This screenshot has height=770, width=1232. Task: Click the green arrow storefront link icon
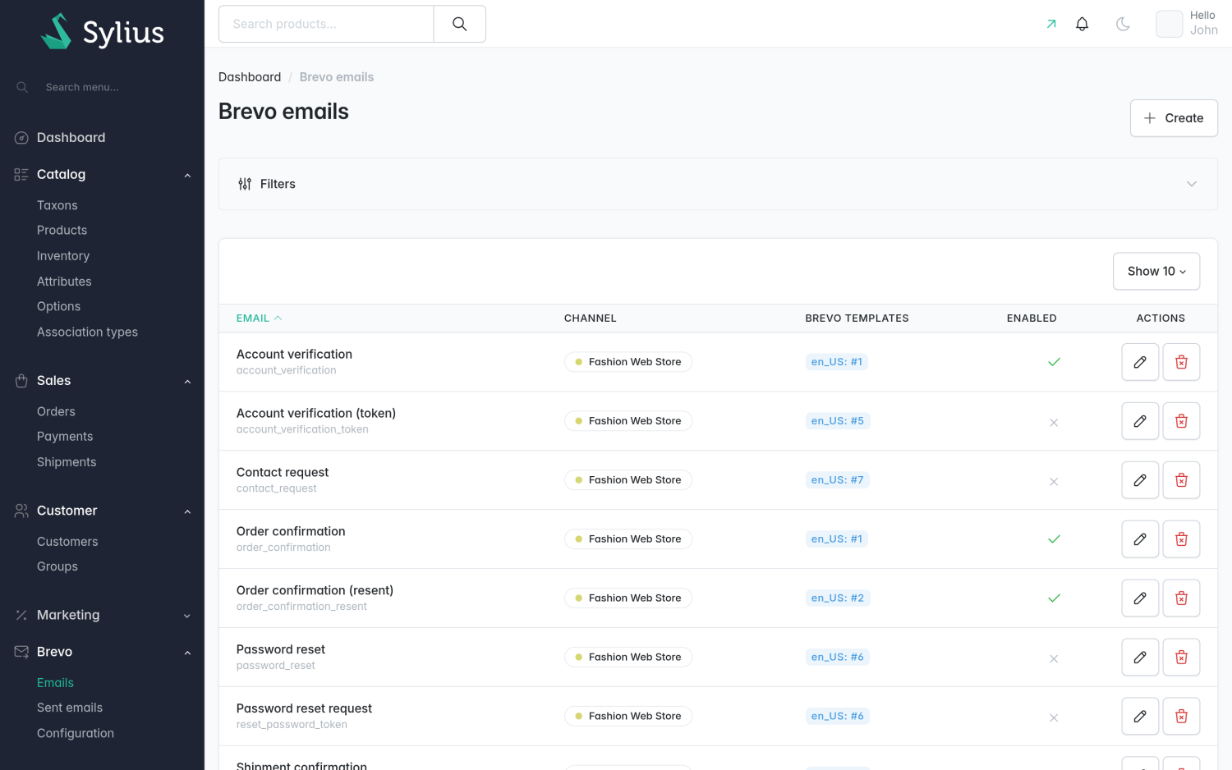tap(1051, 24)
